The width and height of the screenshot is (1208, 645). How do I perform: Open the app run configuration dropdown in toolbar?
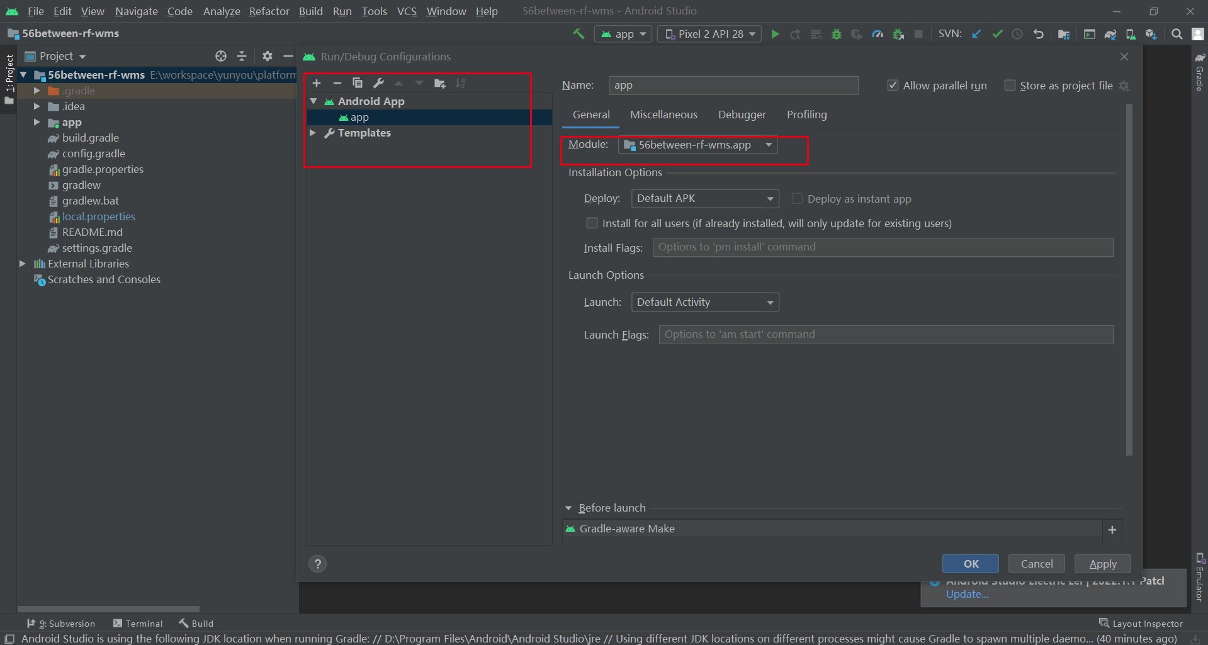623,34
